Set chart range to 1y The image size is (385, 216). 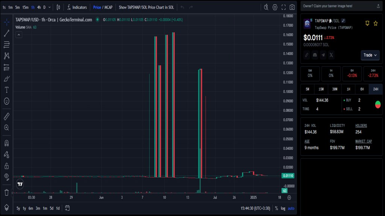(x=24, y=208)
